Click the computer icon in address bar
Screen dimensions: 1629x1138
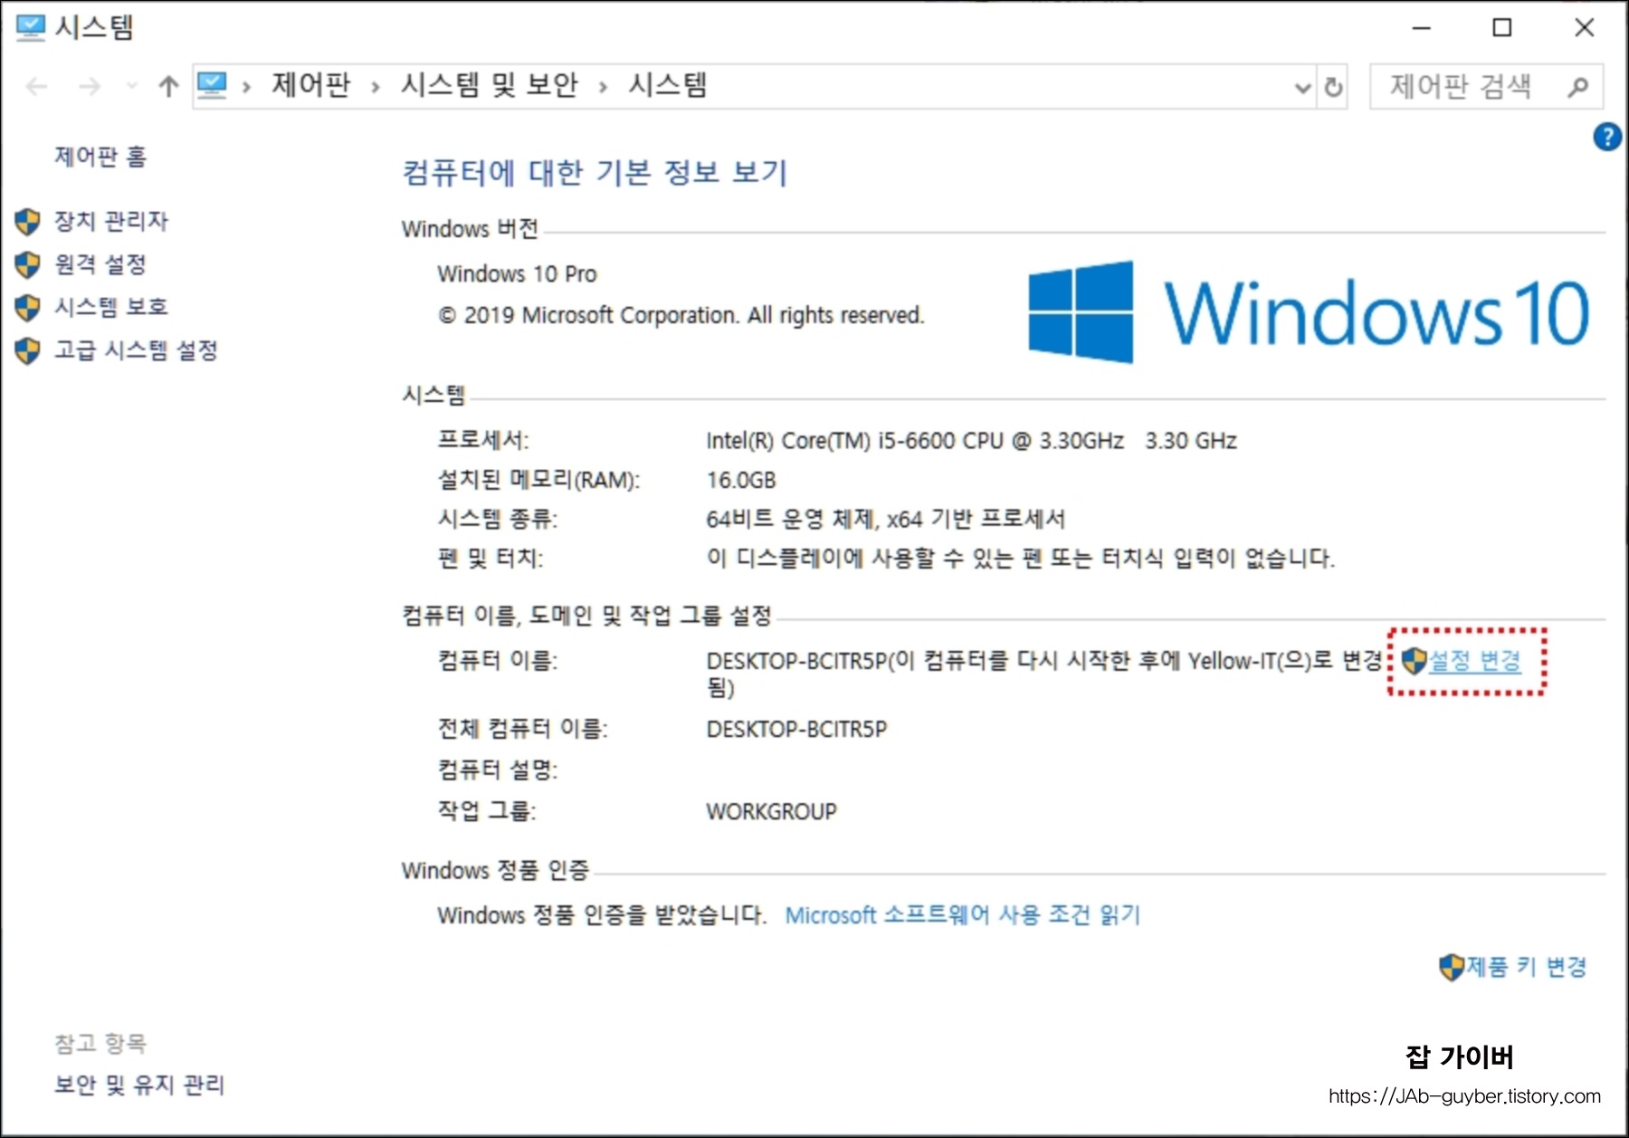click(x=212, y=85)
